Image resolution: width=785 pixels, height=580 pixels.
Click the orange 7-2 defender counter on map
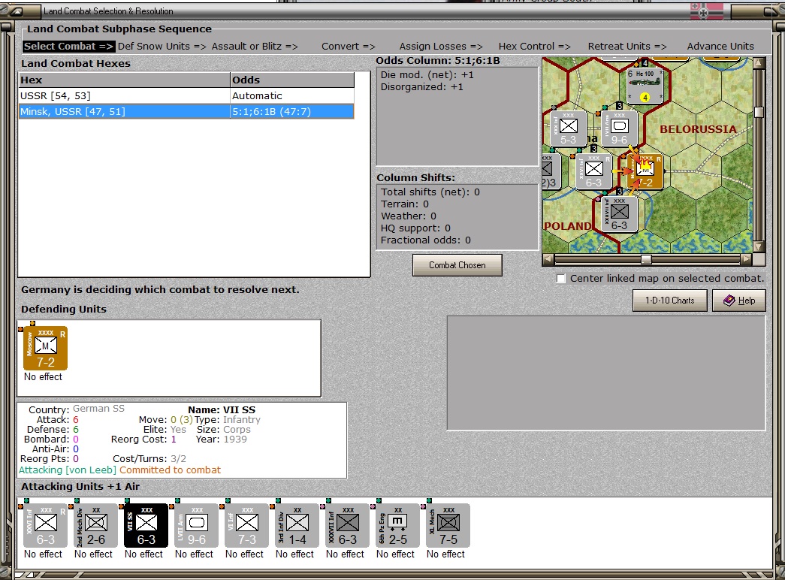point(645,172)
